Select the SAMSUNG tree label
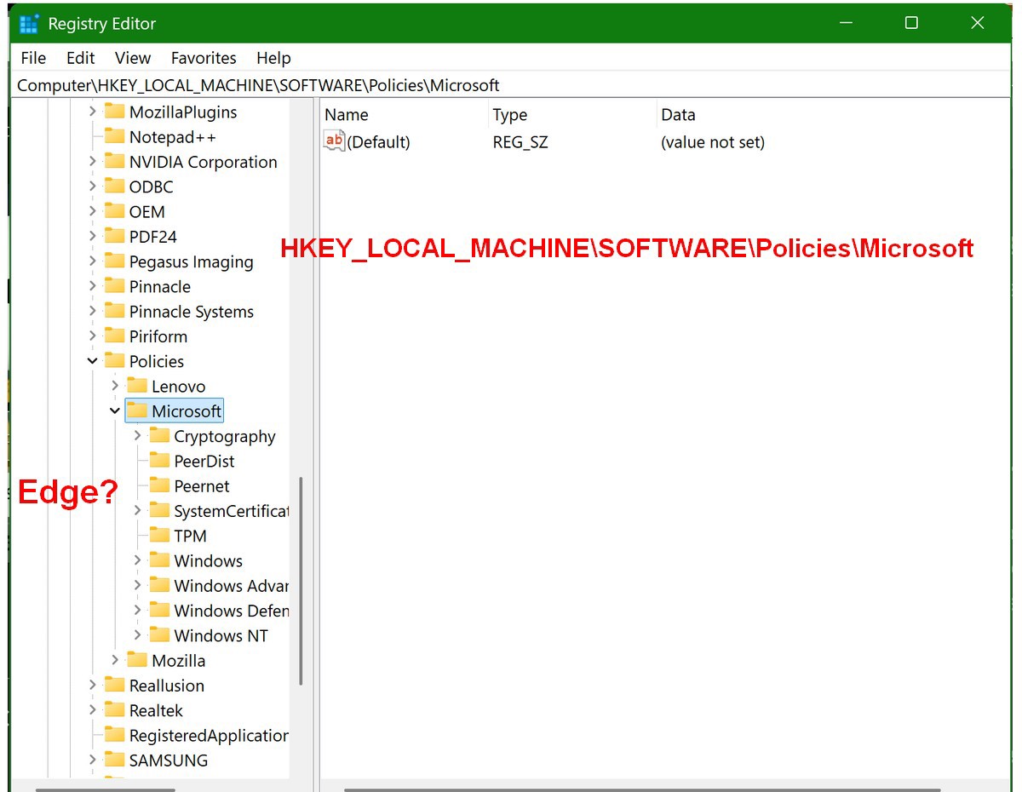 pos(168,760)
